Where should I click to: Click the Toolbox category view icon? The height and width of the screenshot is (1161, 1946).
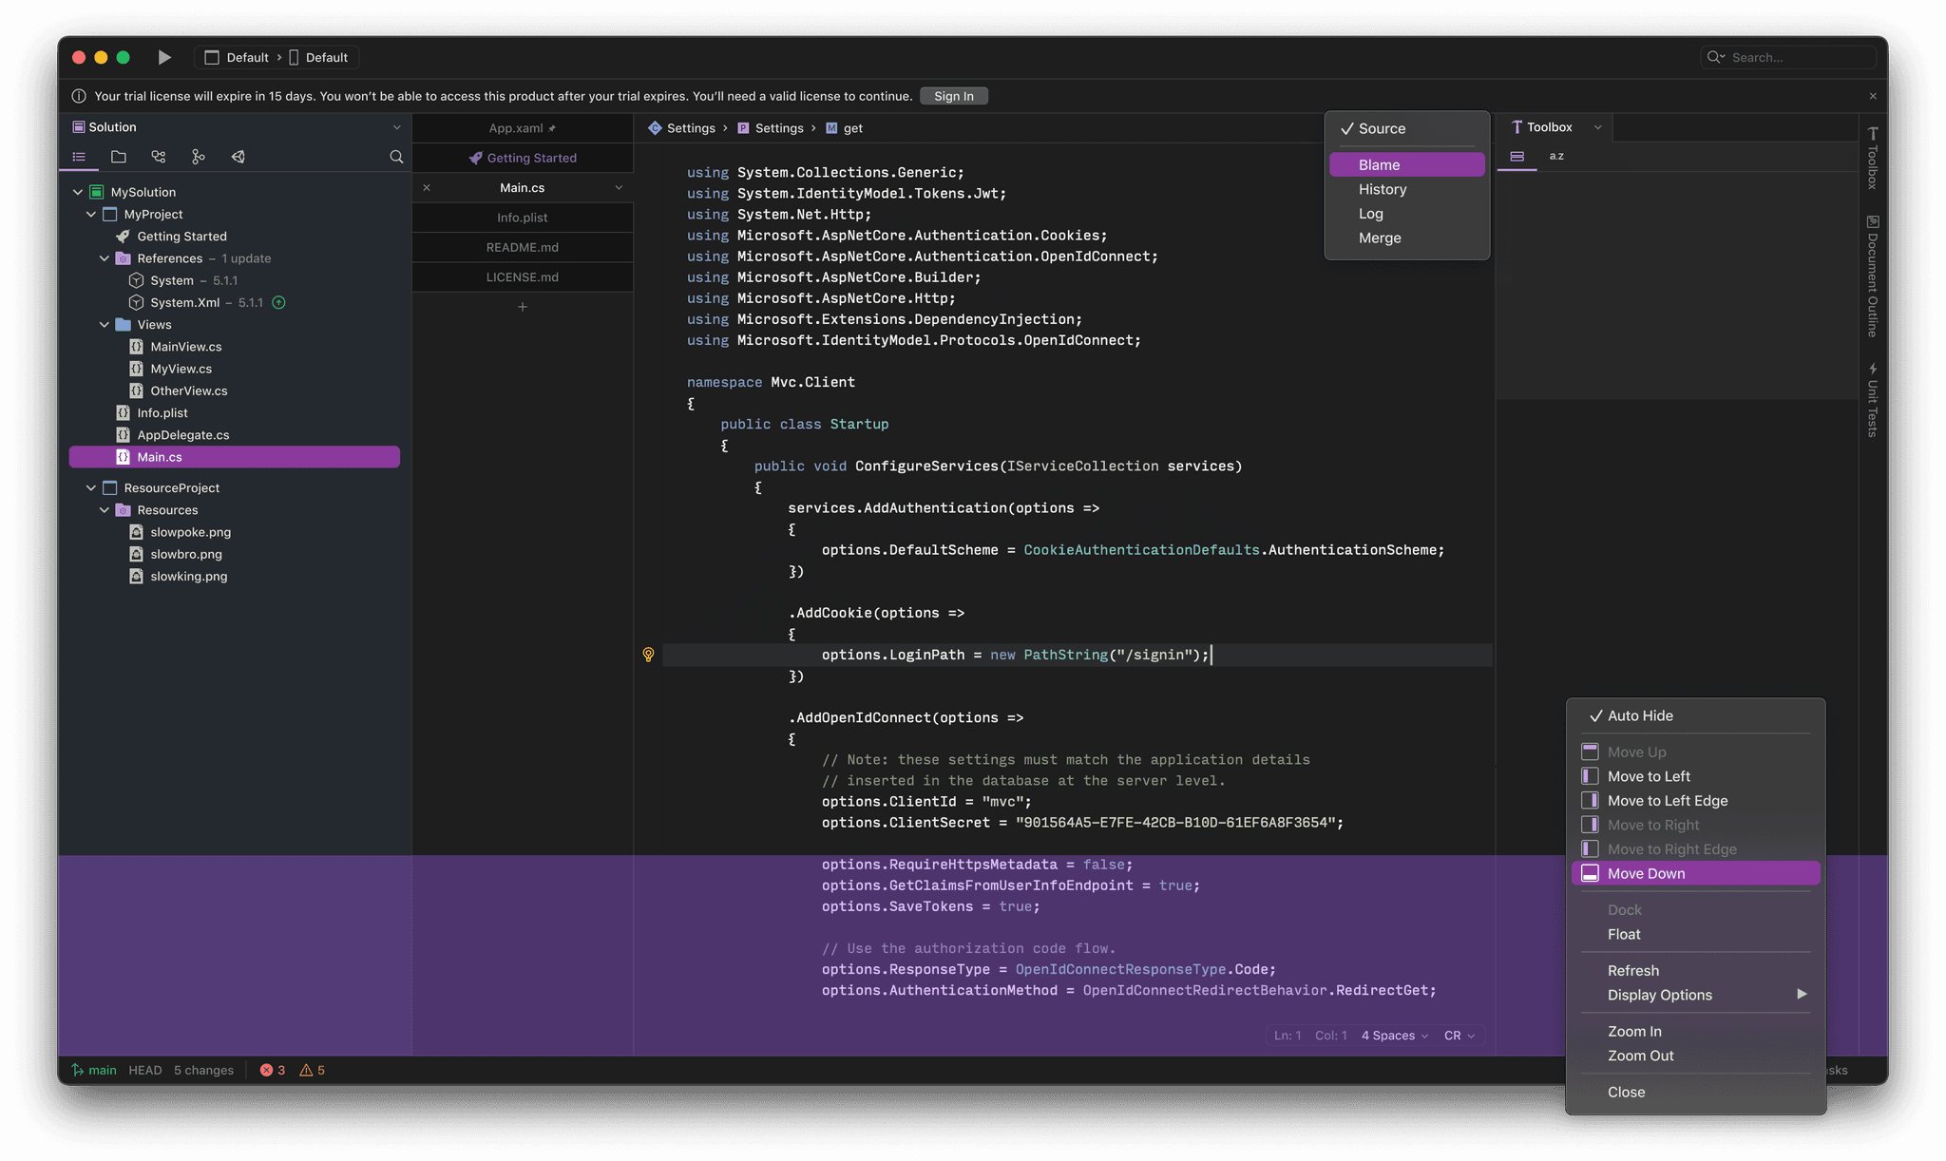pos(1517,156)
